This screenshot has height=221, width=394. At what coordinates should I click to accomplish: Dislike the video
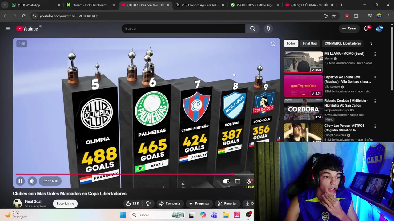[148, 204]
